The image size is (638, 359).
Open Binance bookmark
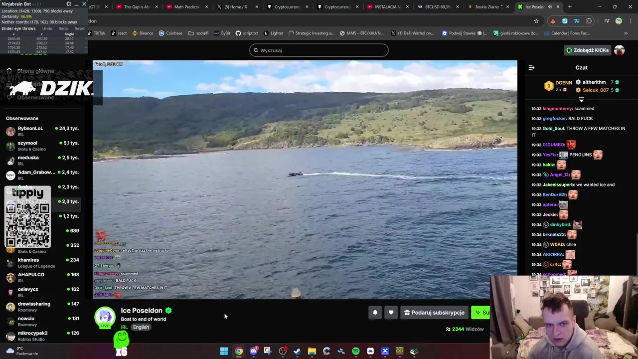click(143, 33)
